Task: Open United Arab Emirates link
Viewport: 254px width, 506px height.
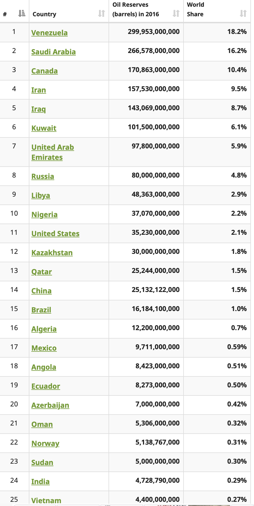Action: point(53,152)
